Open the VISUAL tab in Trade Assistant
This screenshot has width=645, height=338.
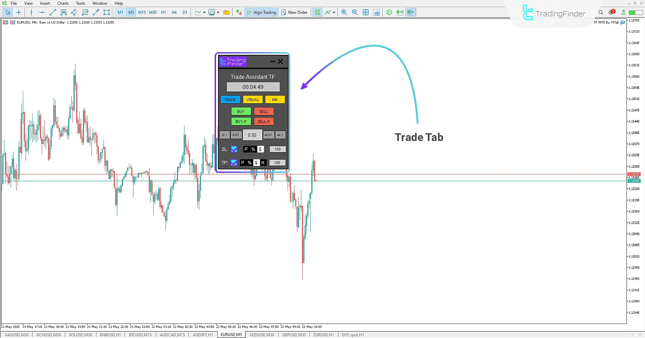253,100
